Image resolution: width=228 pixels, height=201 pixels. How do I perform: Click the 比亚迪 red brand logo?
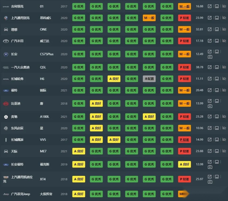[6, 104]
